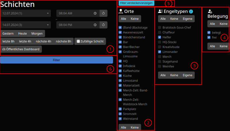Click into the 08:04 AM start time field
This screenshot has width=230, height=131.
(x=75, y=13)
